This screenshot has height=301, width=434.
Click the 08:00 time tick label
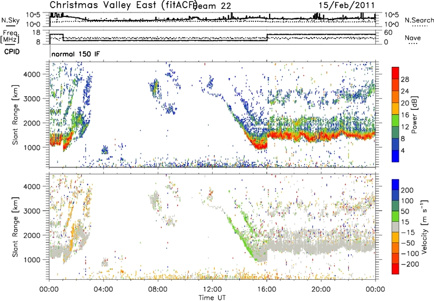(158, 290)
